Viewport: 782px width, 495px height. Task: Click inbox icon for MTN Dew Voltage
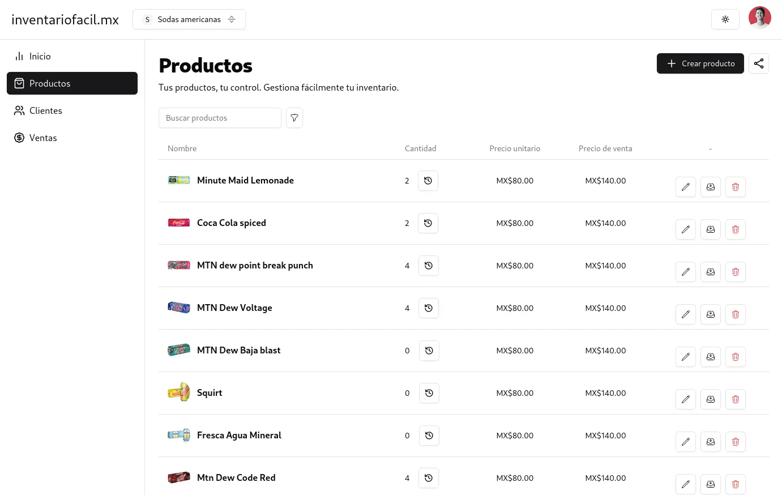pos(711,314)
